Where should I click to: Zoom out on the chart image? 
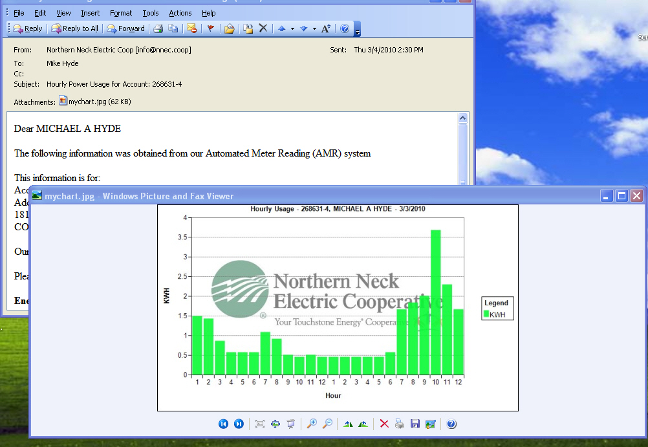(x=327, y=424)
